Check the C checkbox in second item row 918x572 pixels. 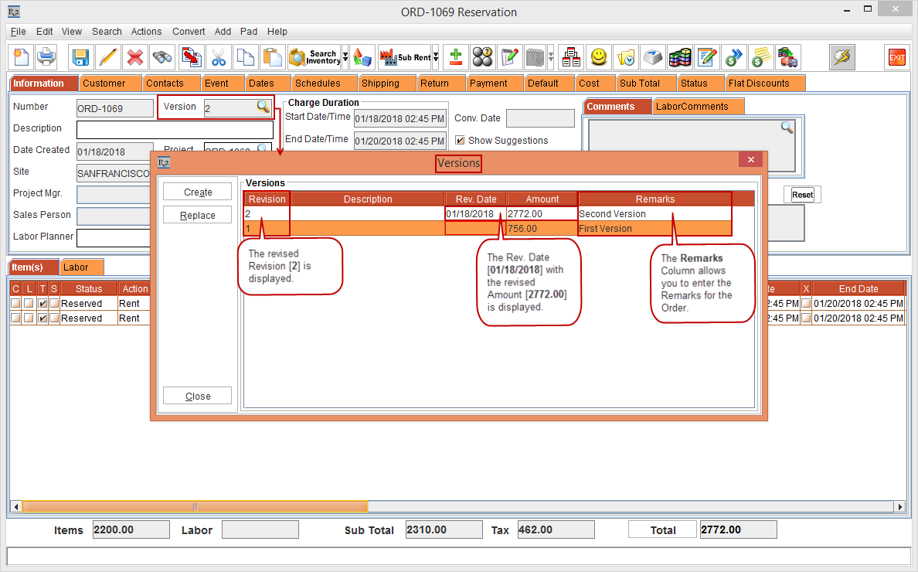click(x=15, y=318)
